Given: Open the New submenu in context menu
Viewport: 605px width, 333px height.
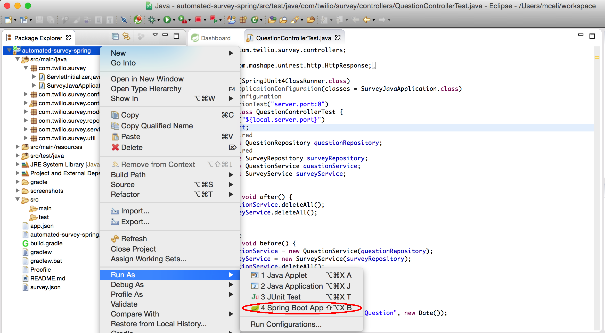Looking at the screenshot, I should [170, 53].
